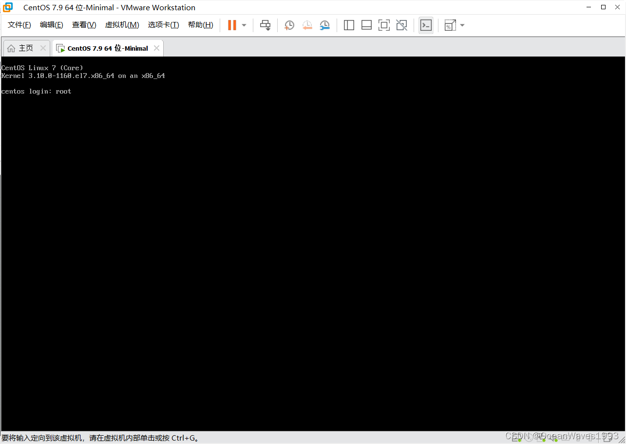This screenshot has width=626, height=444.
Task: Maximize the VMware Workstation window
Action: click(604, 7)
